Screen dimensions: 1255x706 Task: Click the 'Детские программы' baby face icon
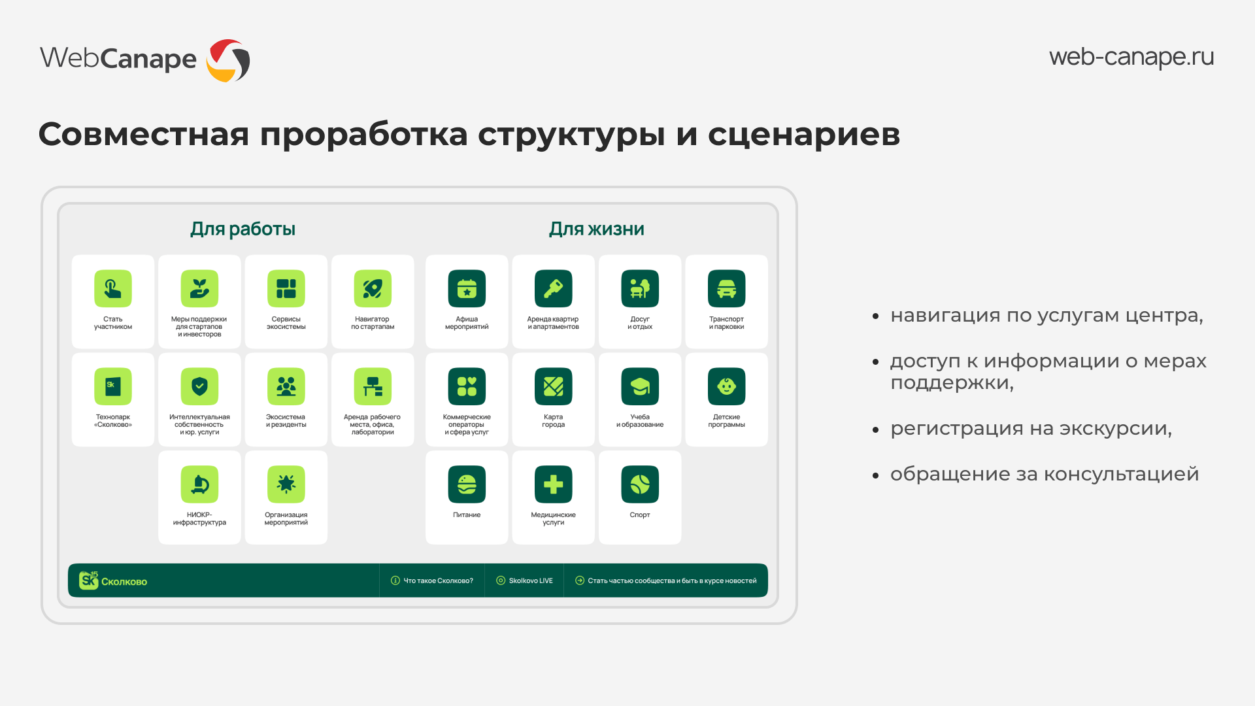click(x=726, y=386)
